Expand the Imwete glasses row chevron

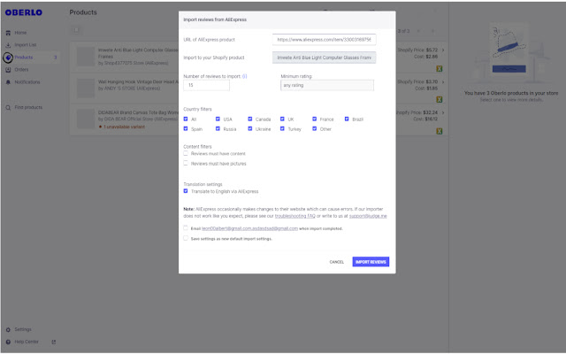pyautogui.click(x=443, y=50)
